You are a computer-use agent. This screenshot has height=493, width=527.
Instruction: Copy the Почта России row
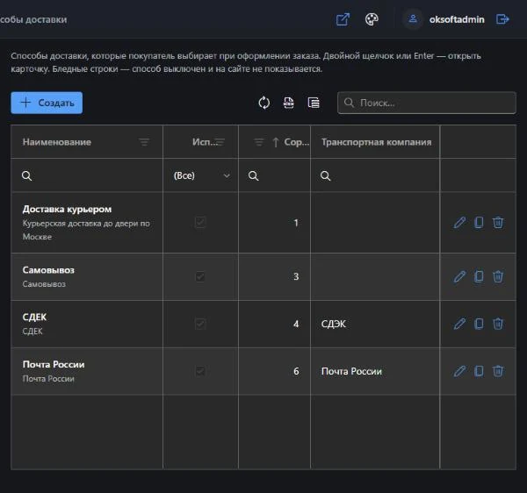[x=479, y=371]
